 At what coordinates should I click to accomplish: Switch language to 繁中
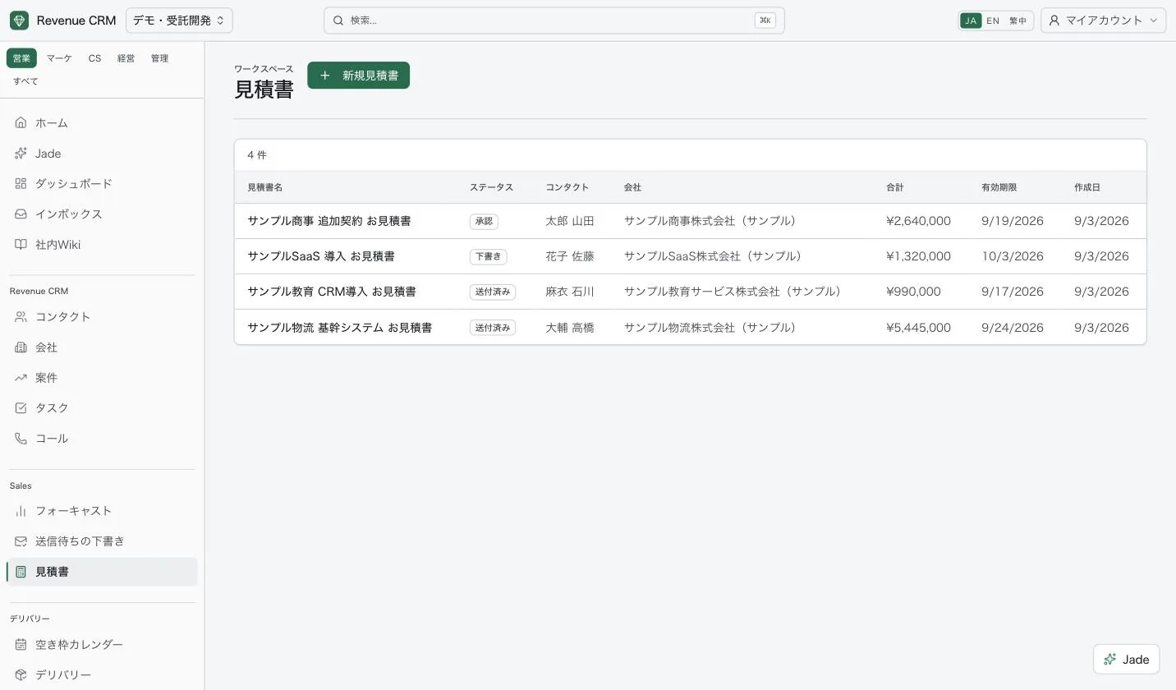coord(1018,21)
